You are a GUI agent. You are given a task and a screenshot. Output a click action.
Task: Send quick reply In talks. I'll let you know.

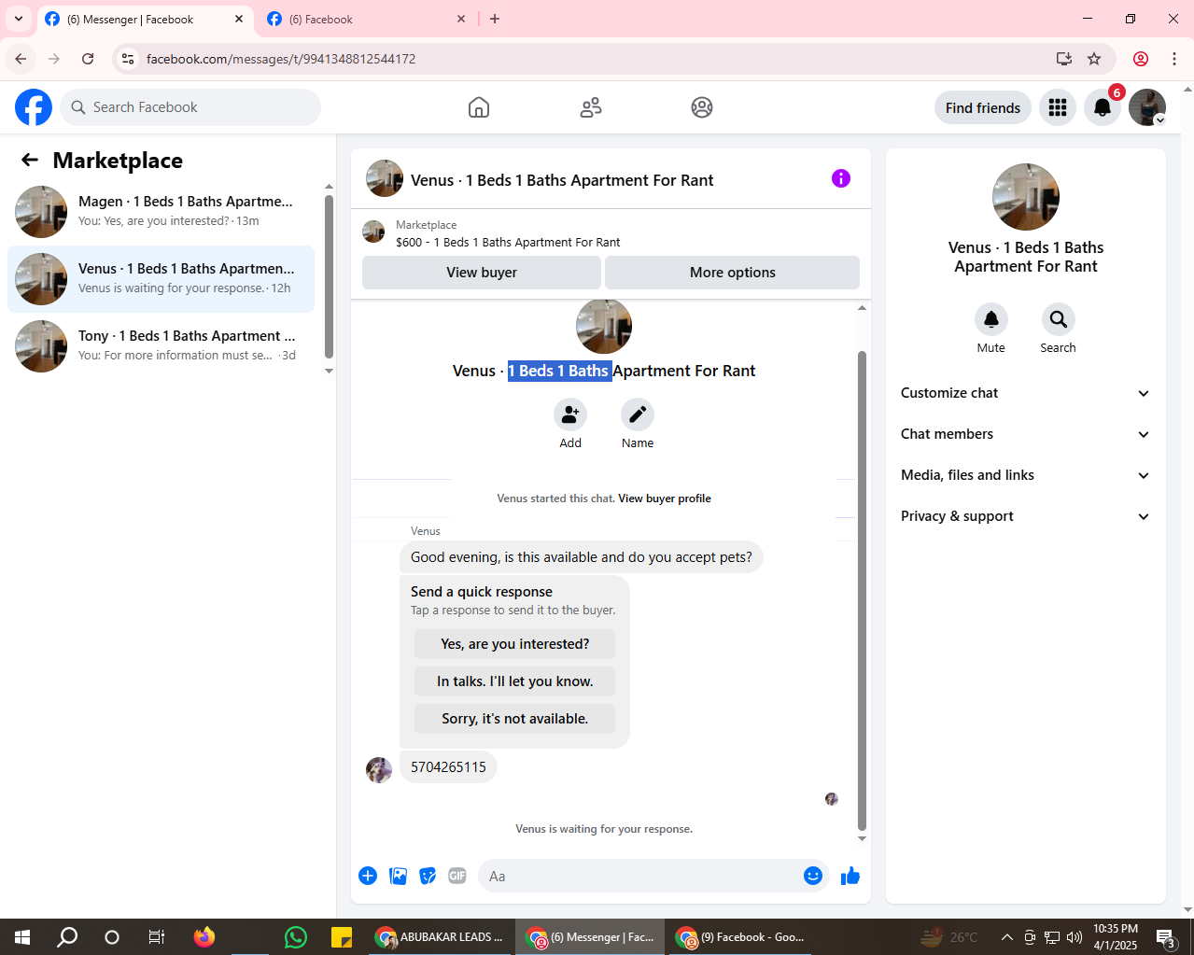515,681
